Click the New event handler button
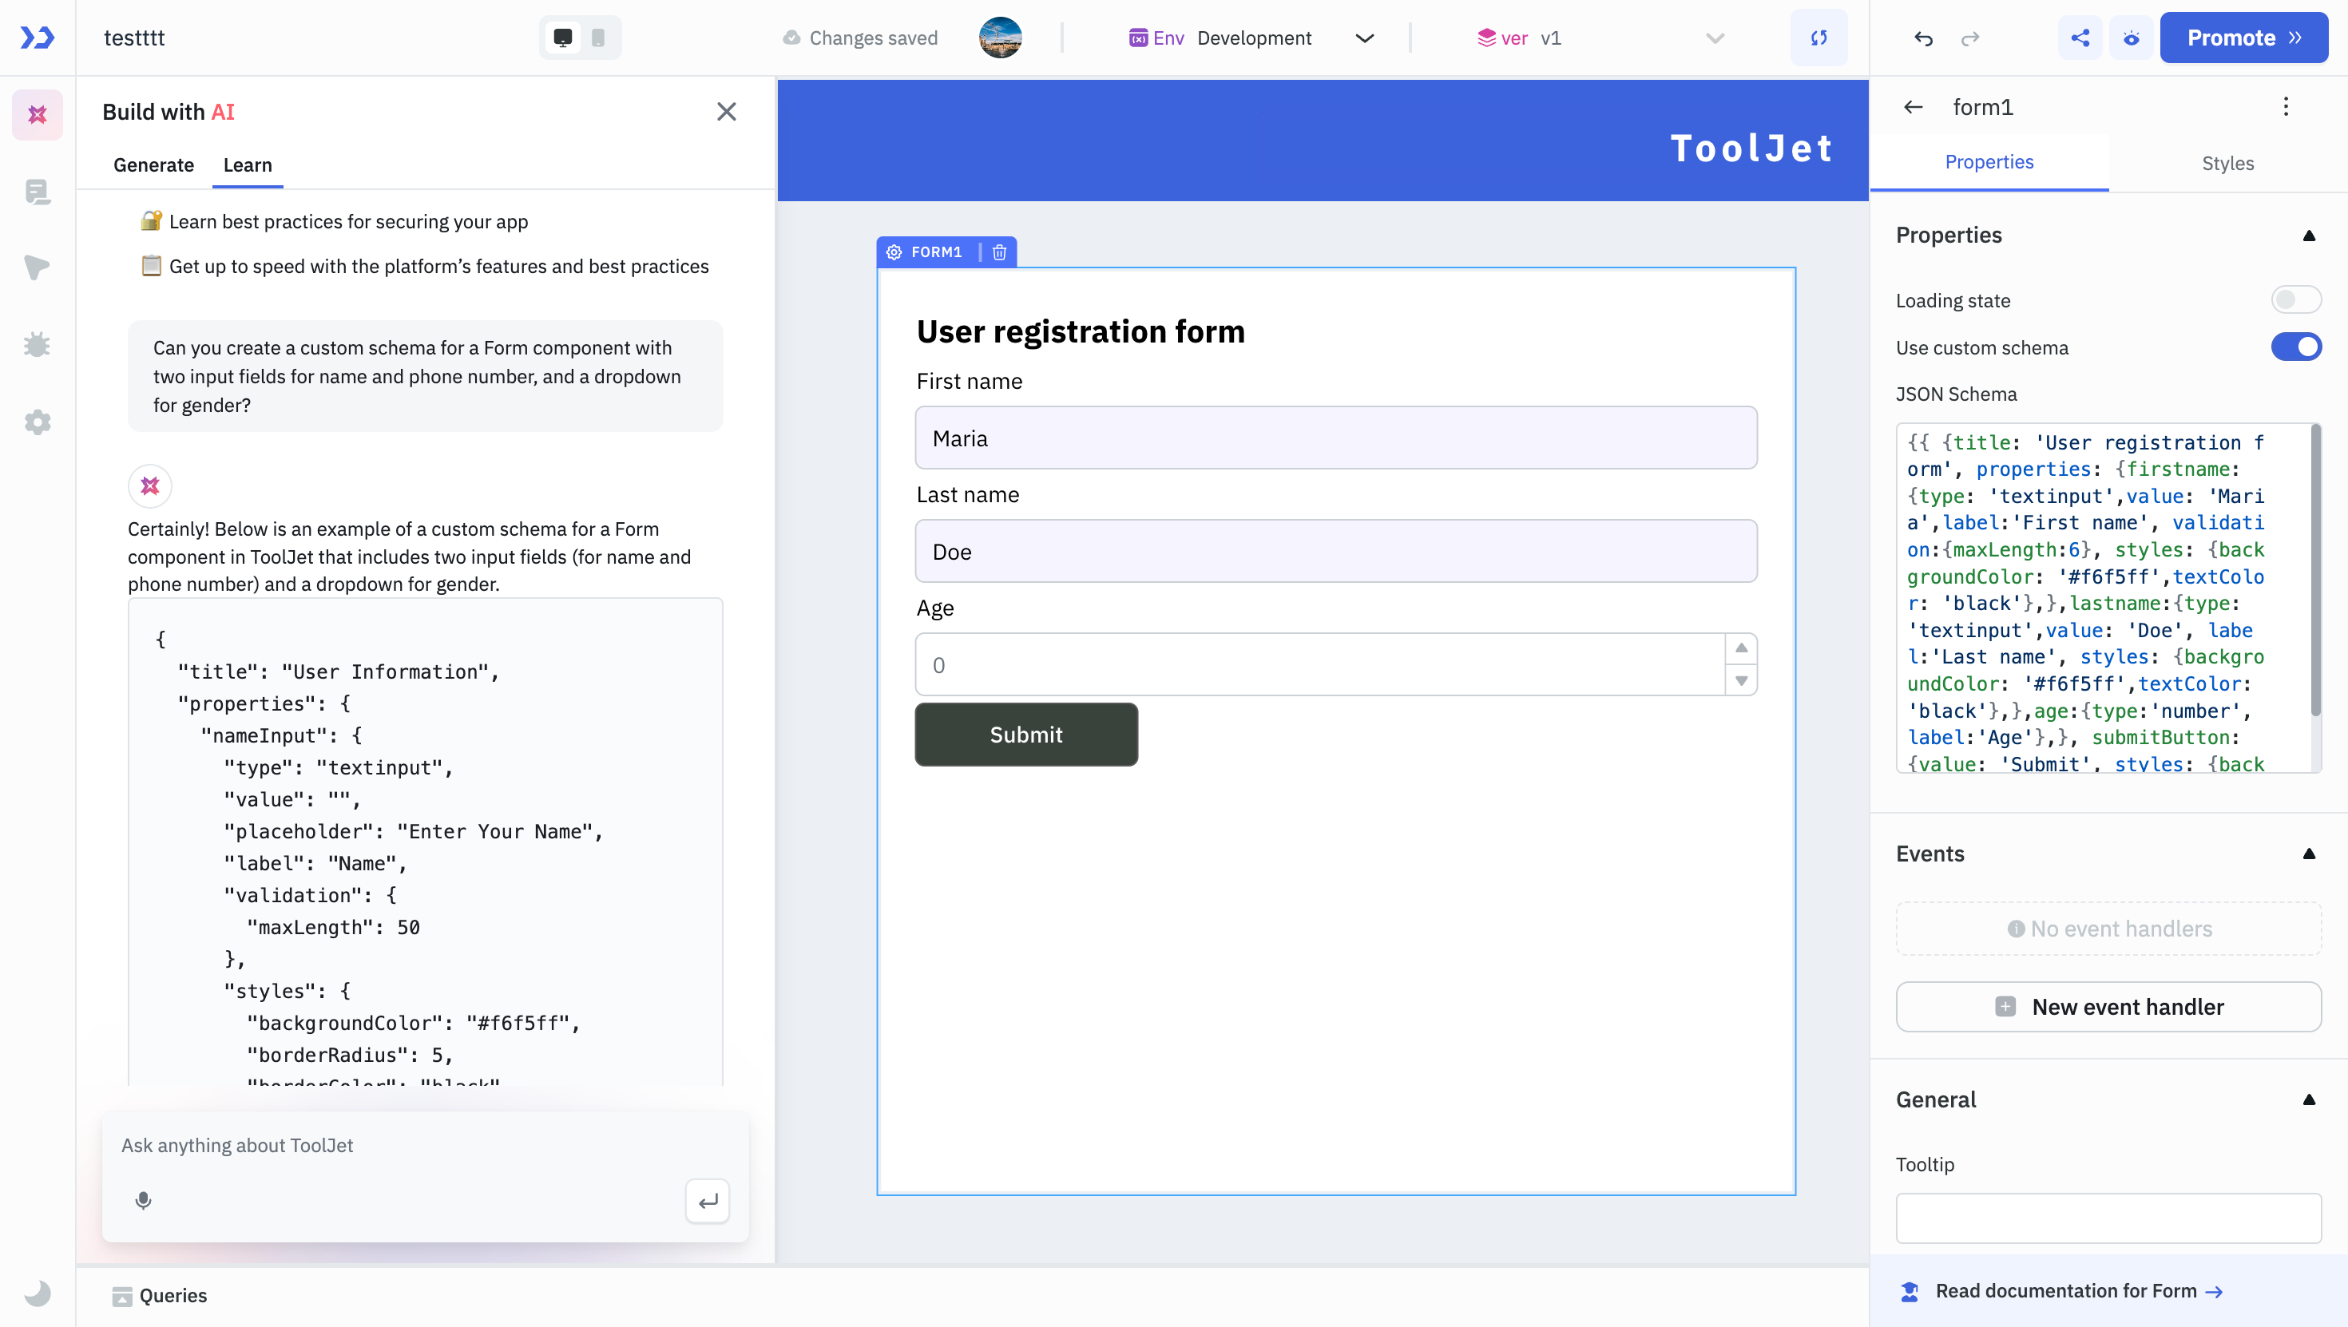2348x1327 pixels. point(2108,1007)
